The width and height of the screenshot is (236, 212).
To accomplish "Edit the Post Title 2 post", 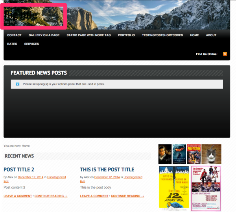I will tap(6, 181).
